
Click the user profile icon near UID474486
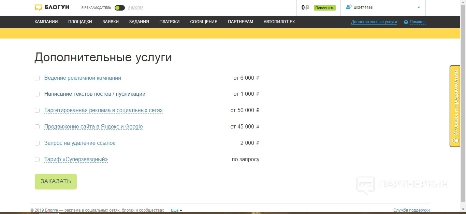pos(349,7)
